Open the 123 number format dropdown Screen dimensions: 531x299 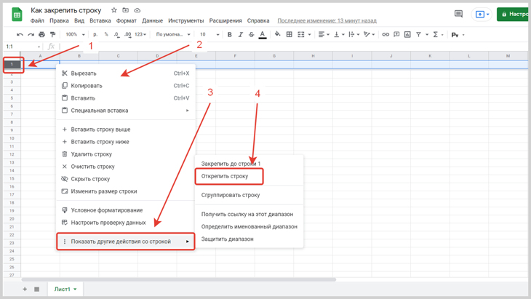point(140,34)
